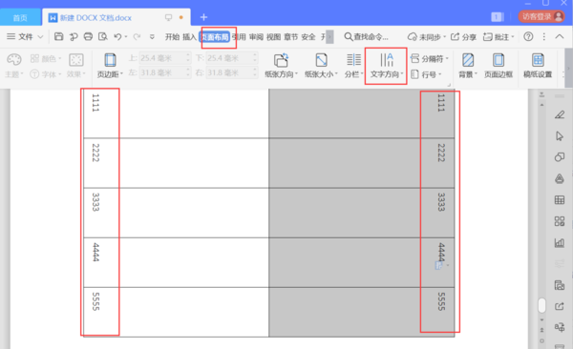Open the more options vertical dots menu

pyautogui.click(x=543, y=36)
